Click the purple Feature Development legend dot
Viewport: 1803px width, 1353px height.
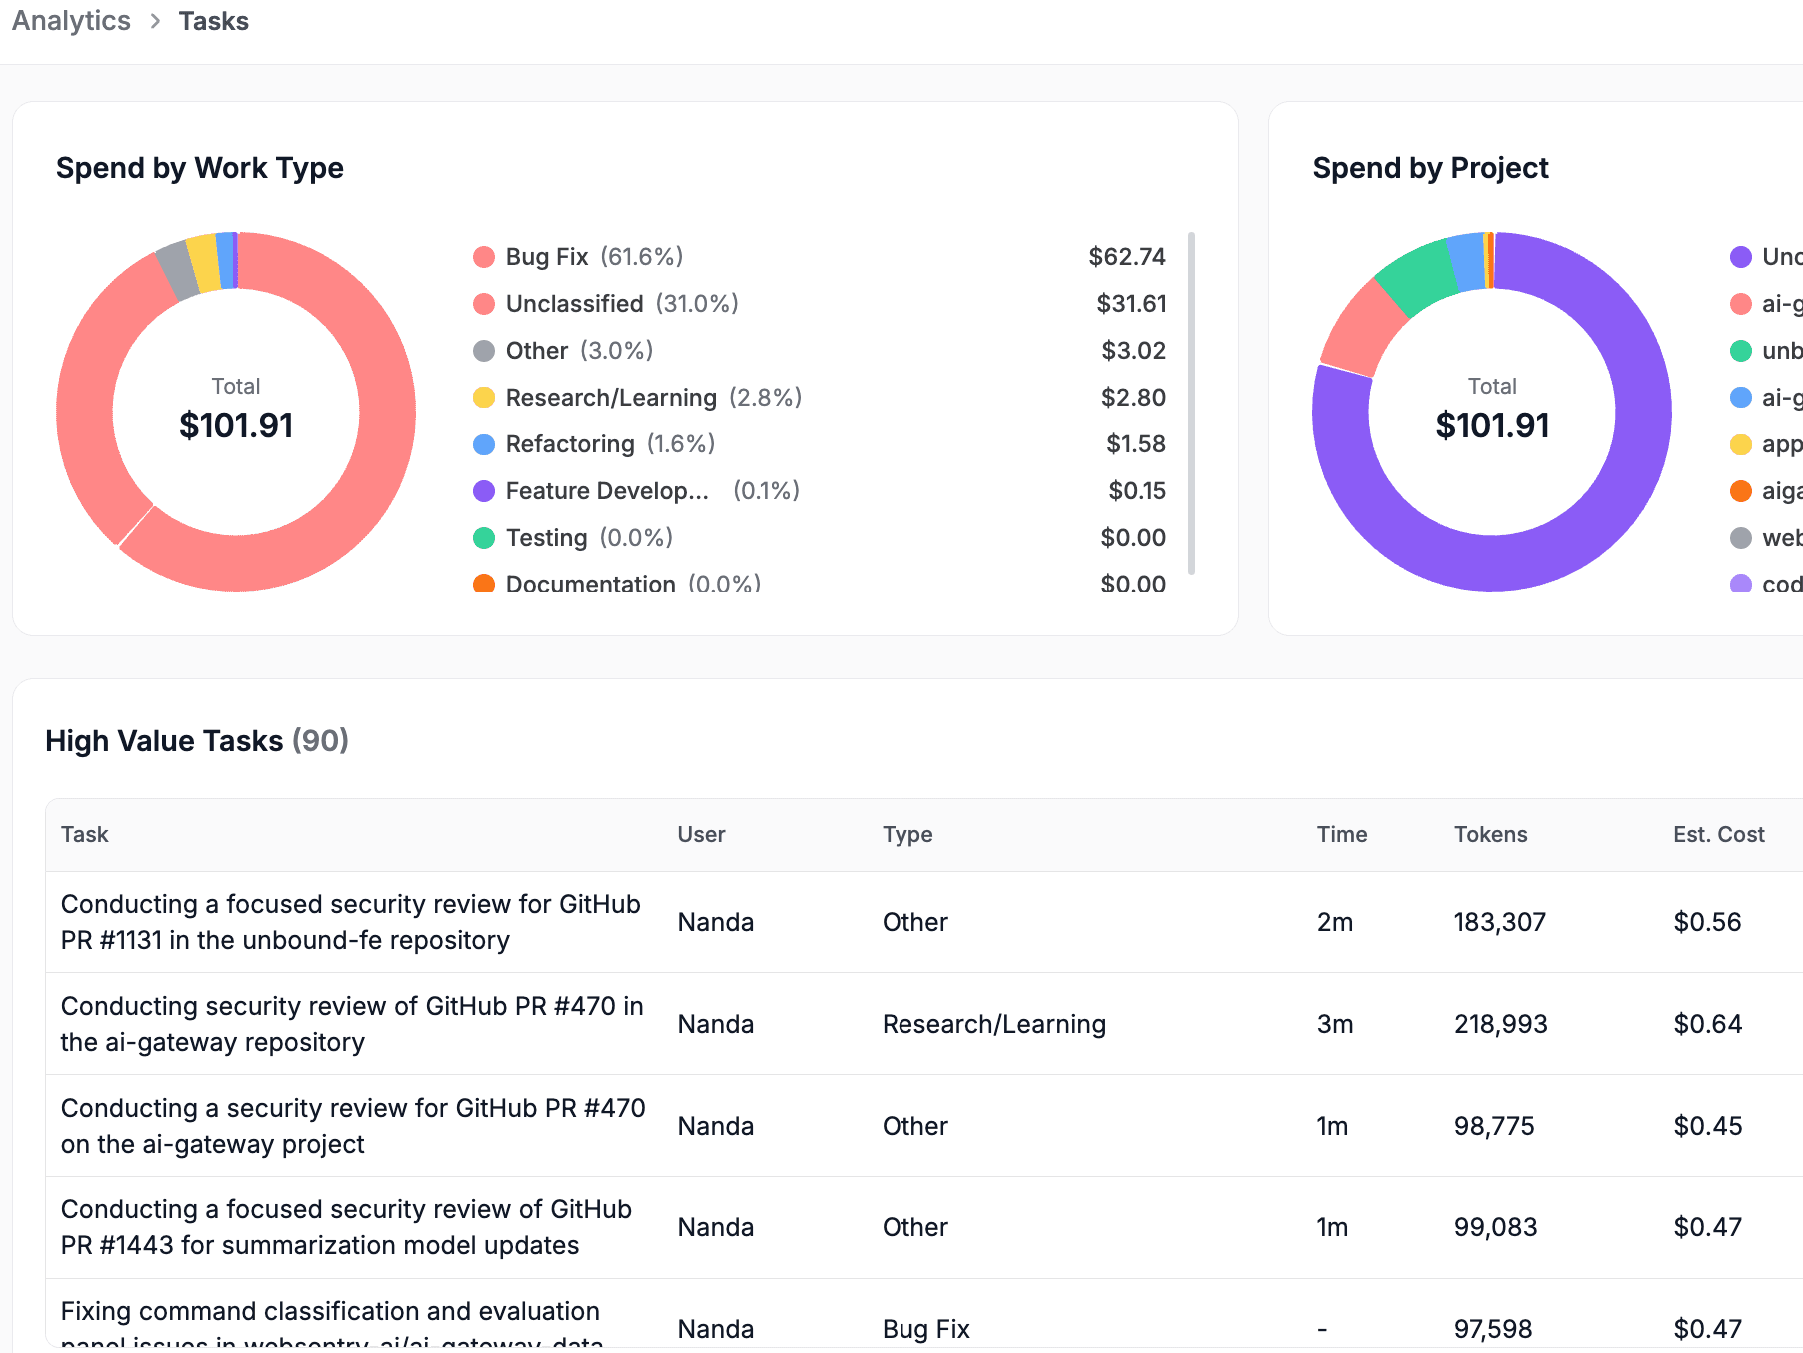click(485, 491)
